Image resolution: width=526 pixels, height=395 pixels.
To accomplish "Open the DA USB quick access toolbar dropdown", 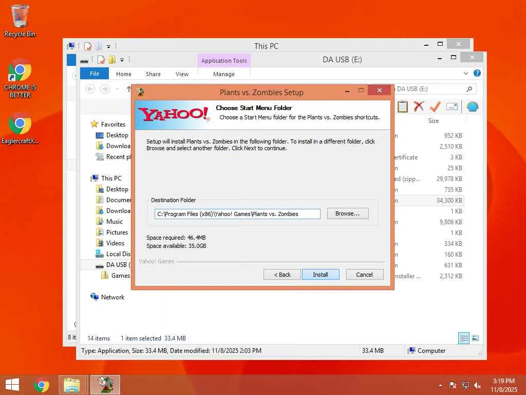I will (122, 60).
